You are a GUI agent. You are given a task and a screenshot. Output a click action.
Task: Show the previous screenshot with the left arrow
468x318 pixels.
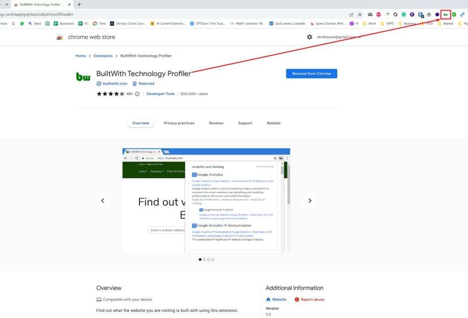103,201
